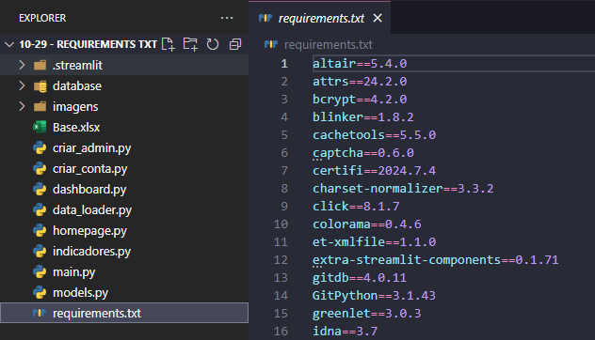Place cursor on blinker==1.8.2 line

click(x=363, y=117)
